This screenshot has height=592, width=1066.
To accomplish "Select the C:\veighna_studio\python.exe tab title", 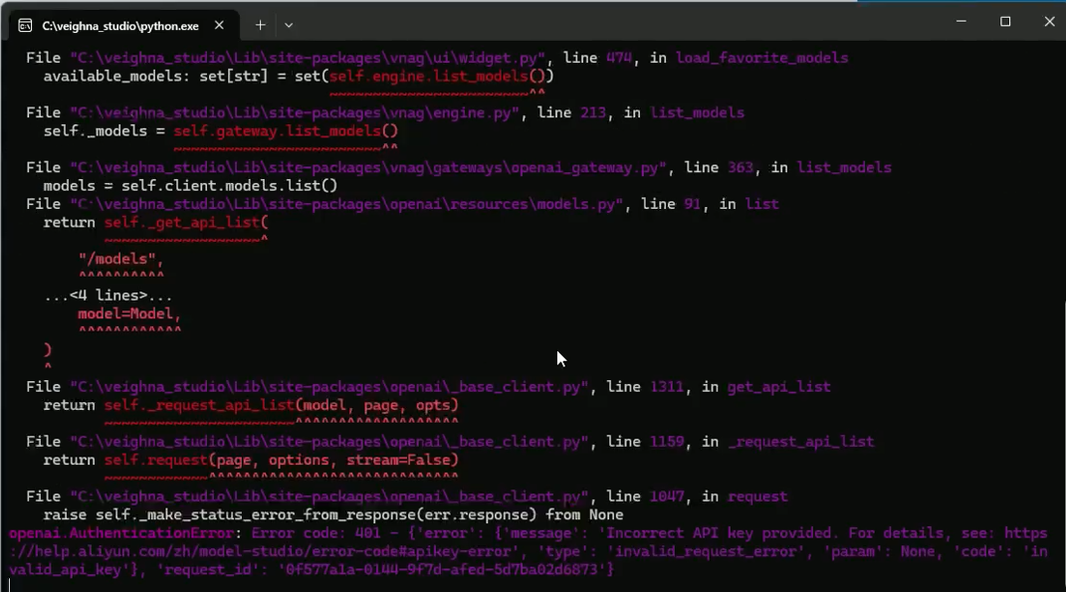I will pyautogui.click(x=120, y=25).
